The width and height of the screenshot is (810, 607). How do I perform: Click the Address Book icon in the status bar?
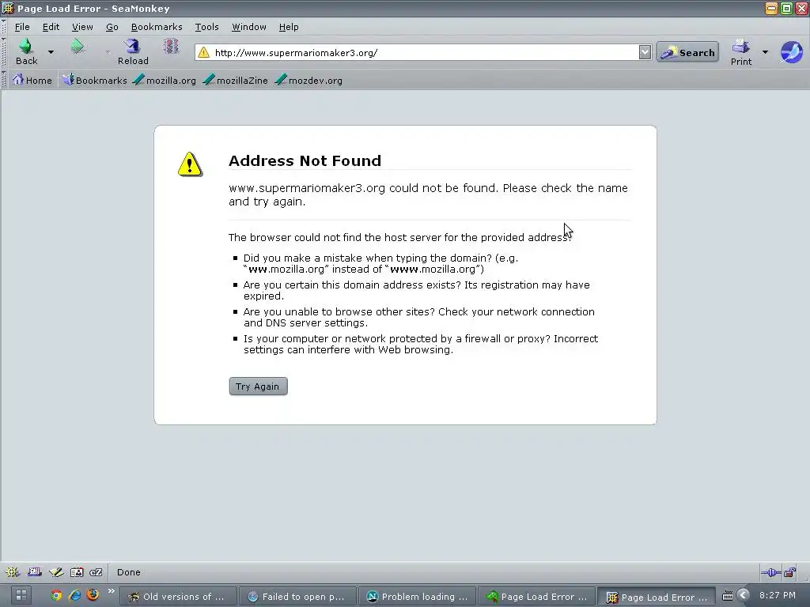point(77,572)
